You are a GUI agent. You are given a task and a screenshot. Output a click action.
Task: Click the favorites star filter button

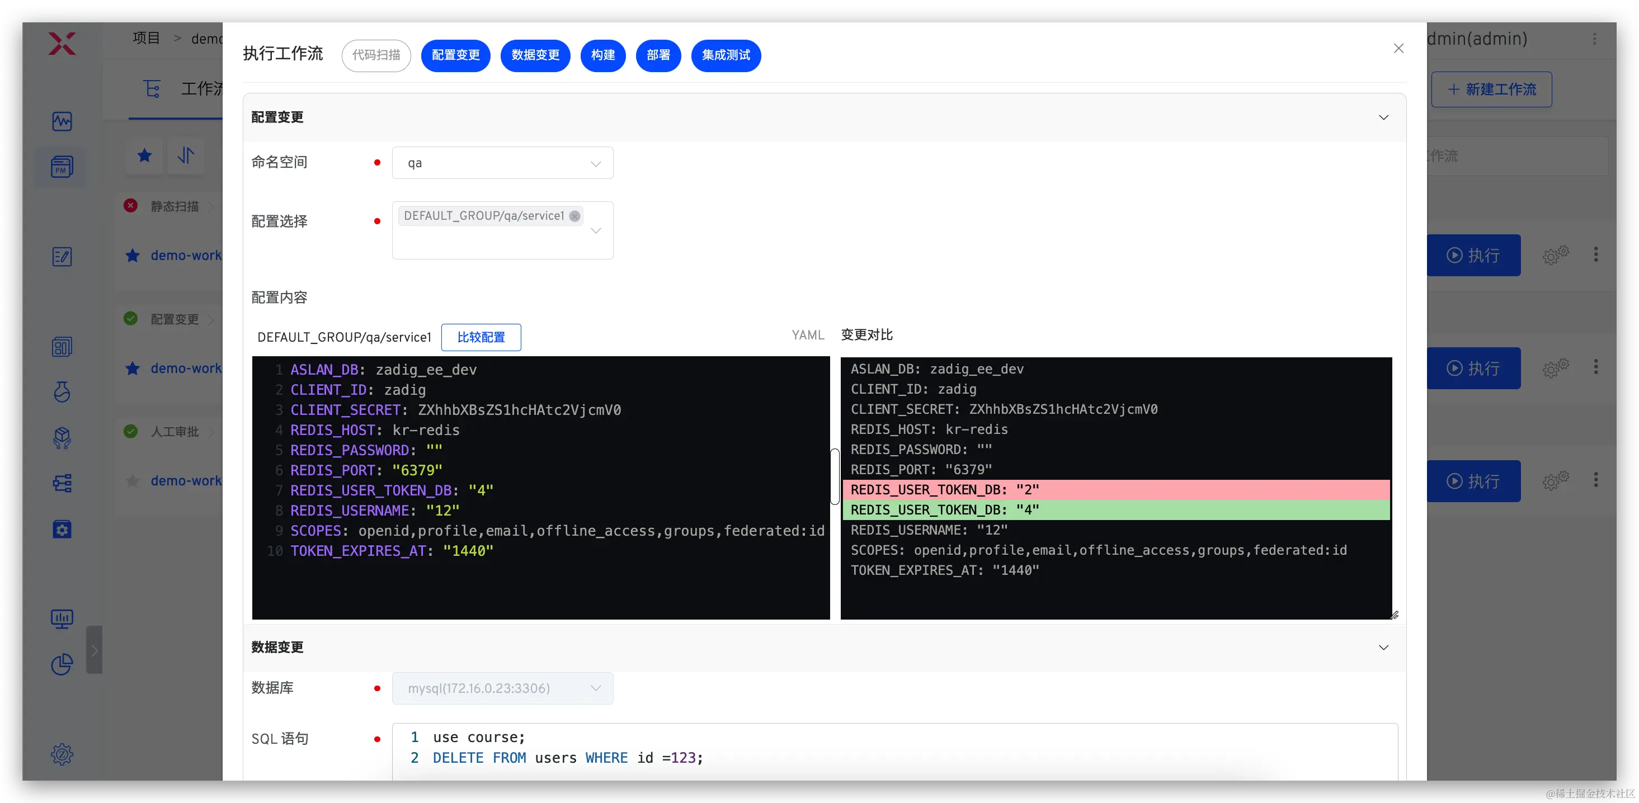pos(144,155)
